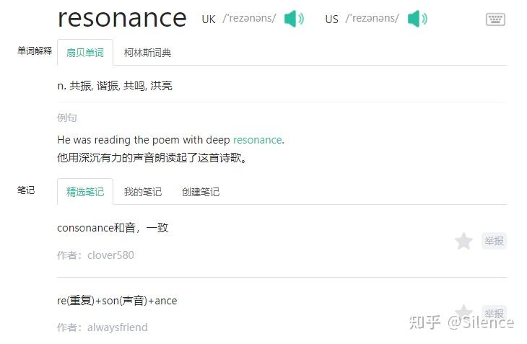Select the 精选笔记 tab

tap(85, 192)
